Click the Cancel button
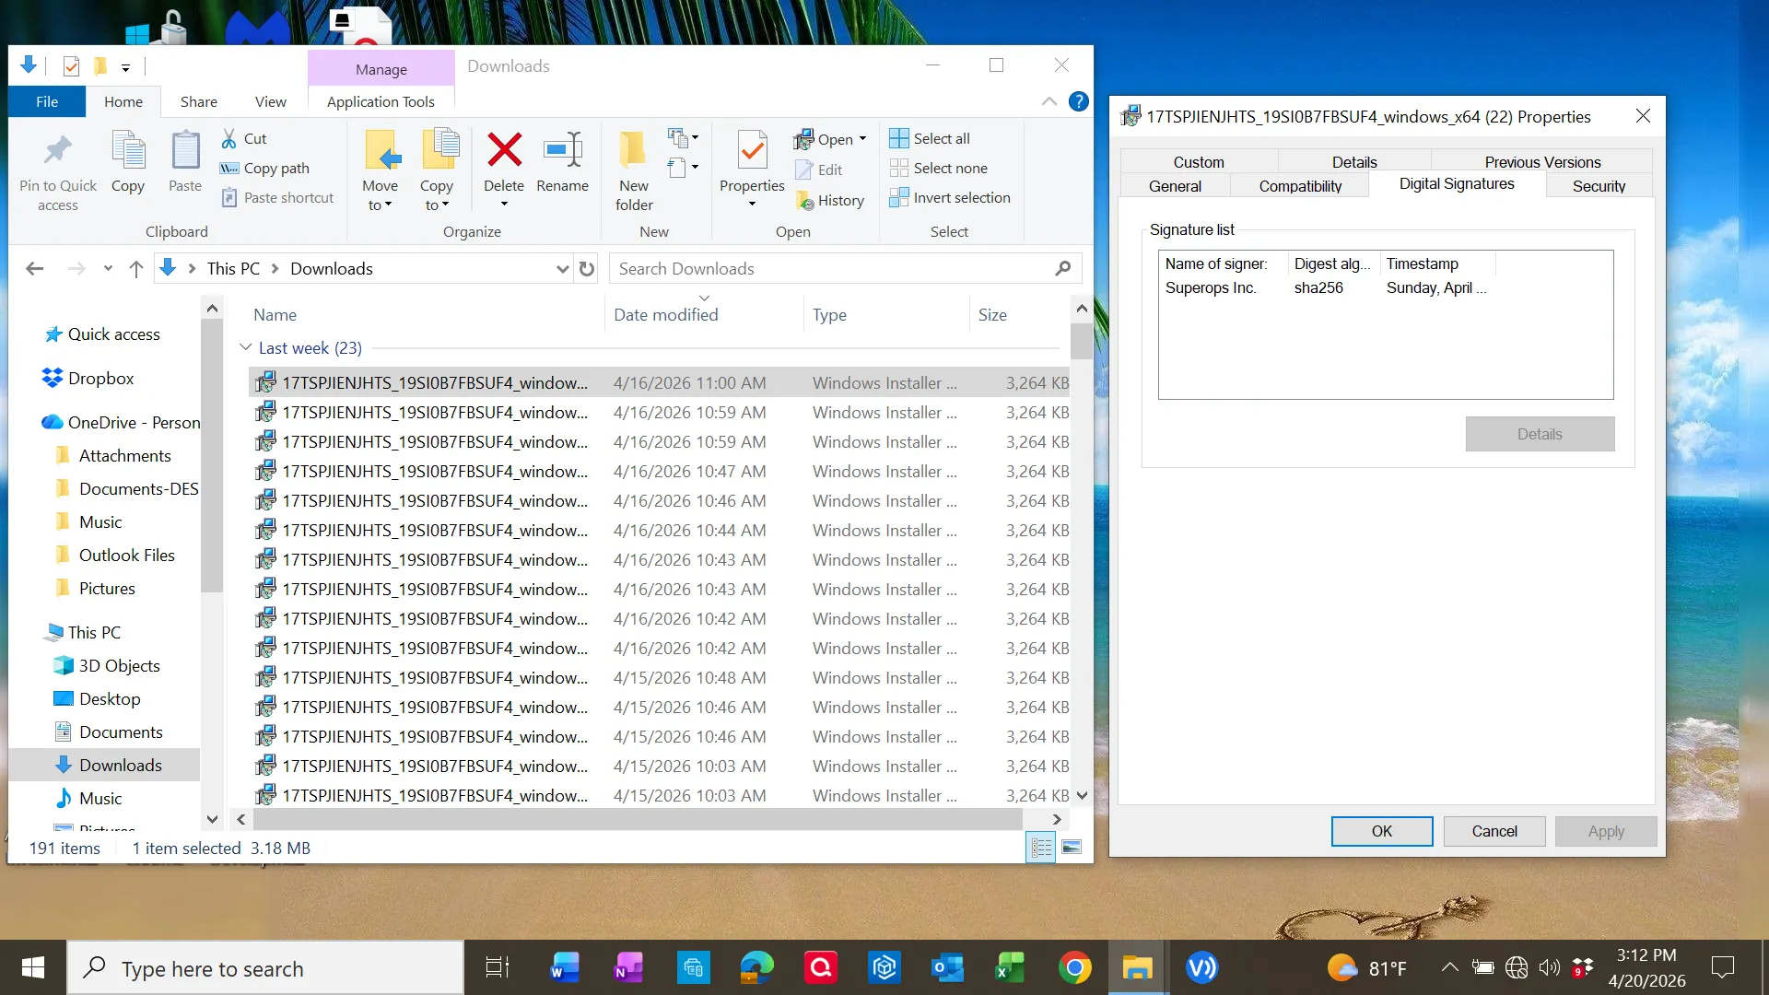1769x995 pixels. [1494, 831]
